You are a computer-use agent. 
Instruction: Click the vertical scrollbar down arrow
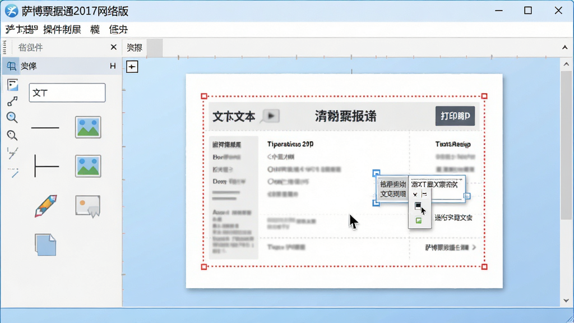click(566, 301)
